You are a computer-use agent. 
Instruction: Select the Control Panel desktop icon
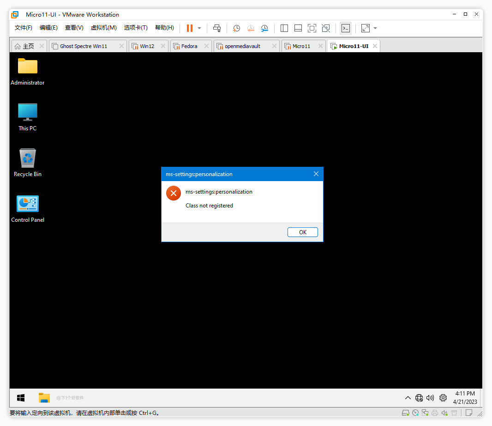point(28,209)
